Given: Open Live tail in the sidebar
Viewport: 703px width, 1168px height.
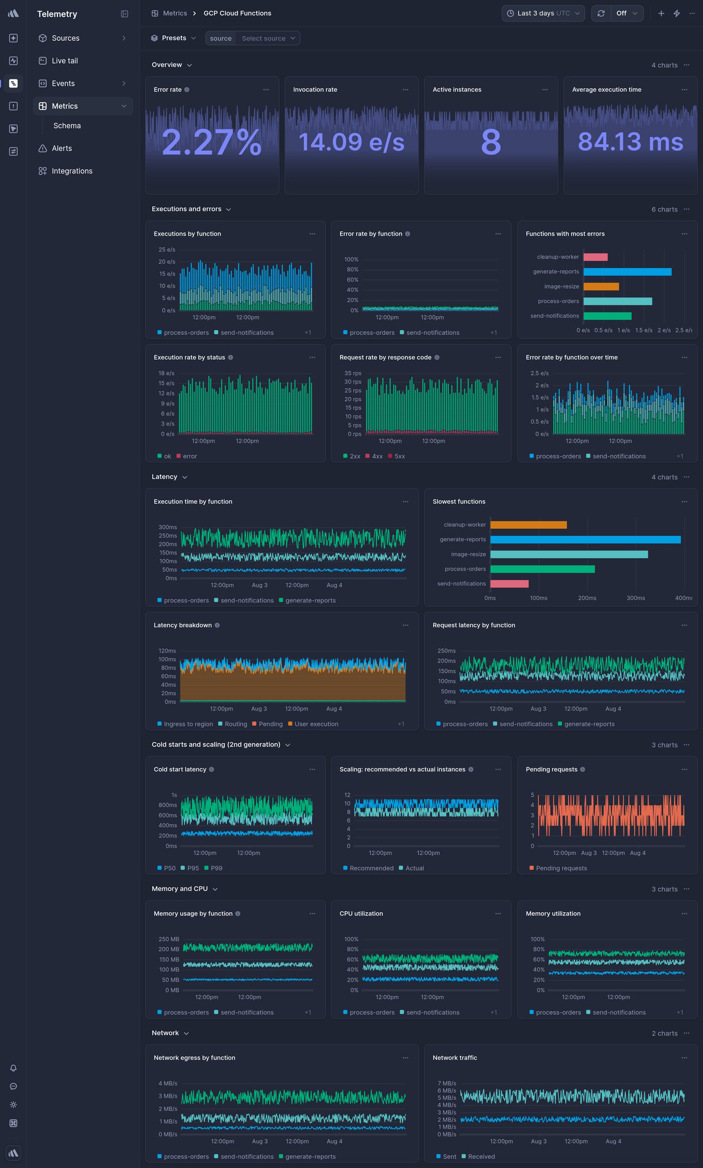Looking at the screenshot, I should tap(83, 60).
